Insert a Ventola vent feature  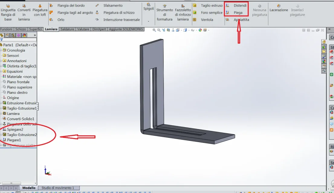(203, 20)
